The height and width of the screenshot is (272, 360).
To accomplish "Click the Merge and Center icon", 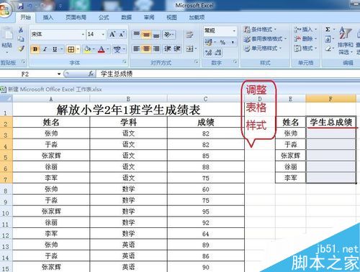I will (189, 49).
